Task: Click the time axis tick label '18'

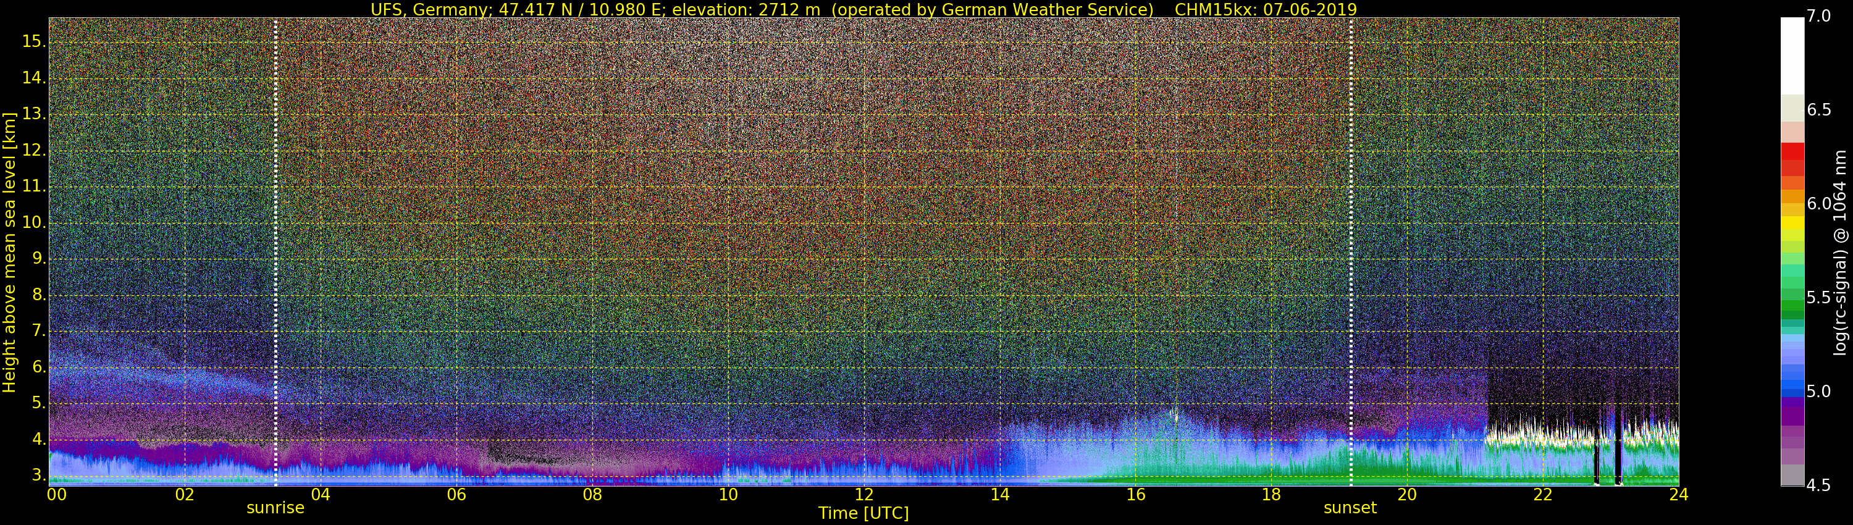Action: coord(1271,495)
